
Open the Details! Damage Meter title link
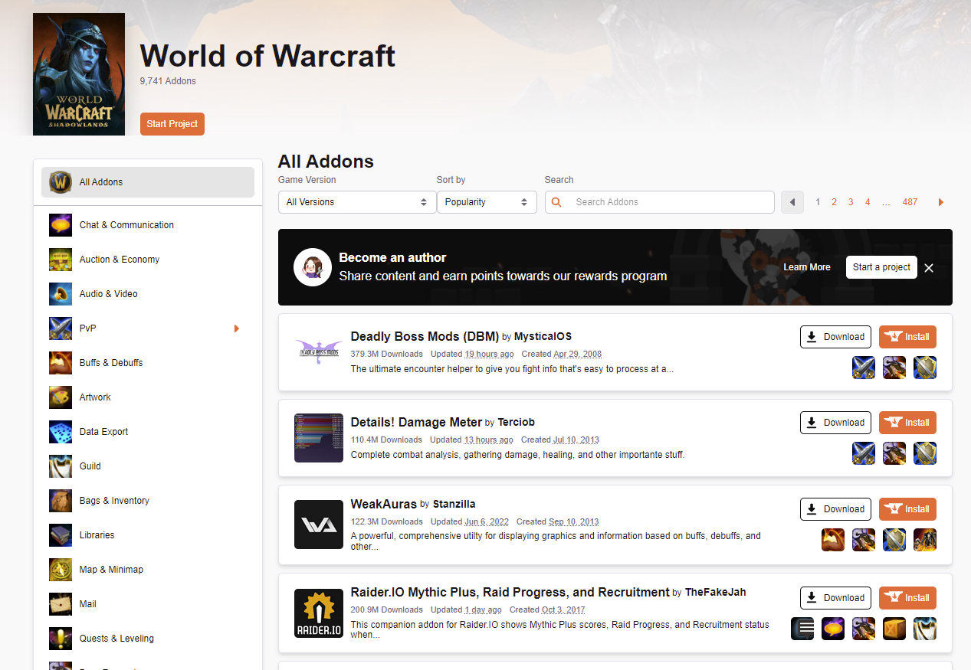click(x=417, y=422)
